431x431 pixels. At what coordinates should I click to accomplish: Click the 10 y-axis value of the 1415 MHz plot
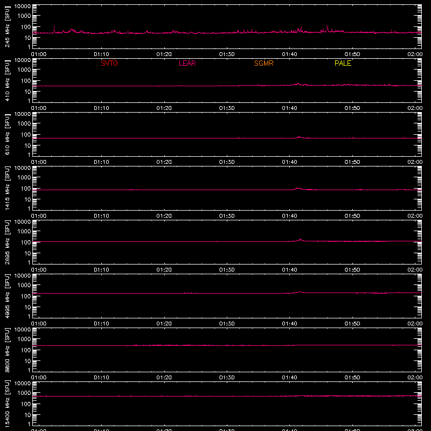(x=27, y=199)
